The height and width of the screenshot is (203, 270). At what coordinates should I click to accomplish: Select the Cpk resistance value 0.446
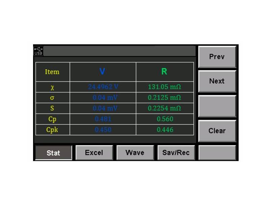click(165, 129)
